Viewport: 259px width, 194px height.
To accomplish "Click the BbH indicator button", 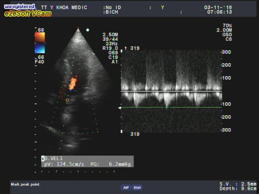I will point(137,188).
